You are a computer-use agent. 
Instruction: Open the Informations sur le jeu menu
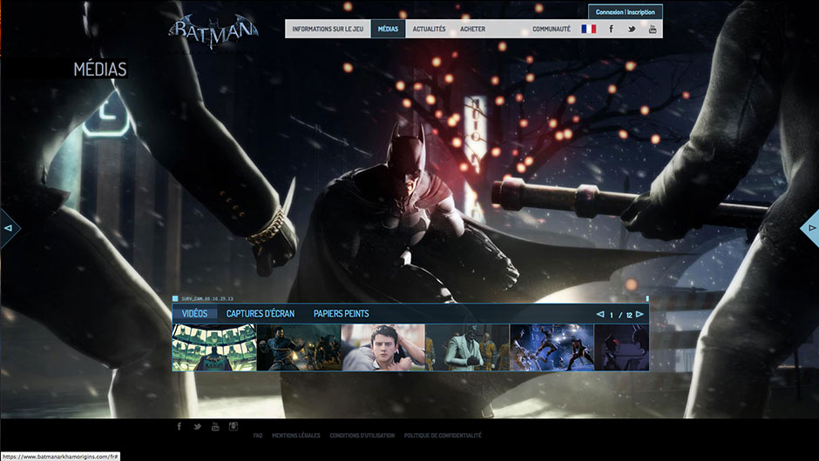[x=328, y=30]
